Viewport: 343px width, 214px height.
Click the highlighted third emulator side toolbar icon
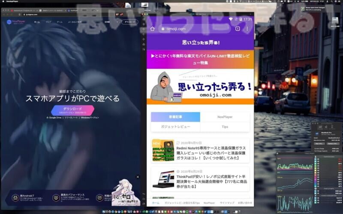144,29
